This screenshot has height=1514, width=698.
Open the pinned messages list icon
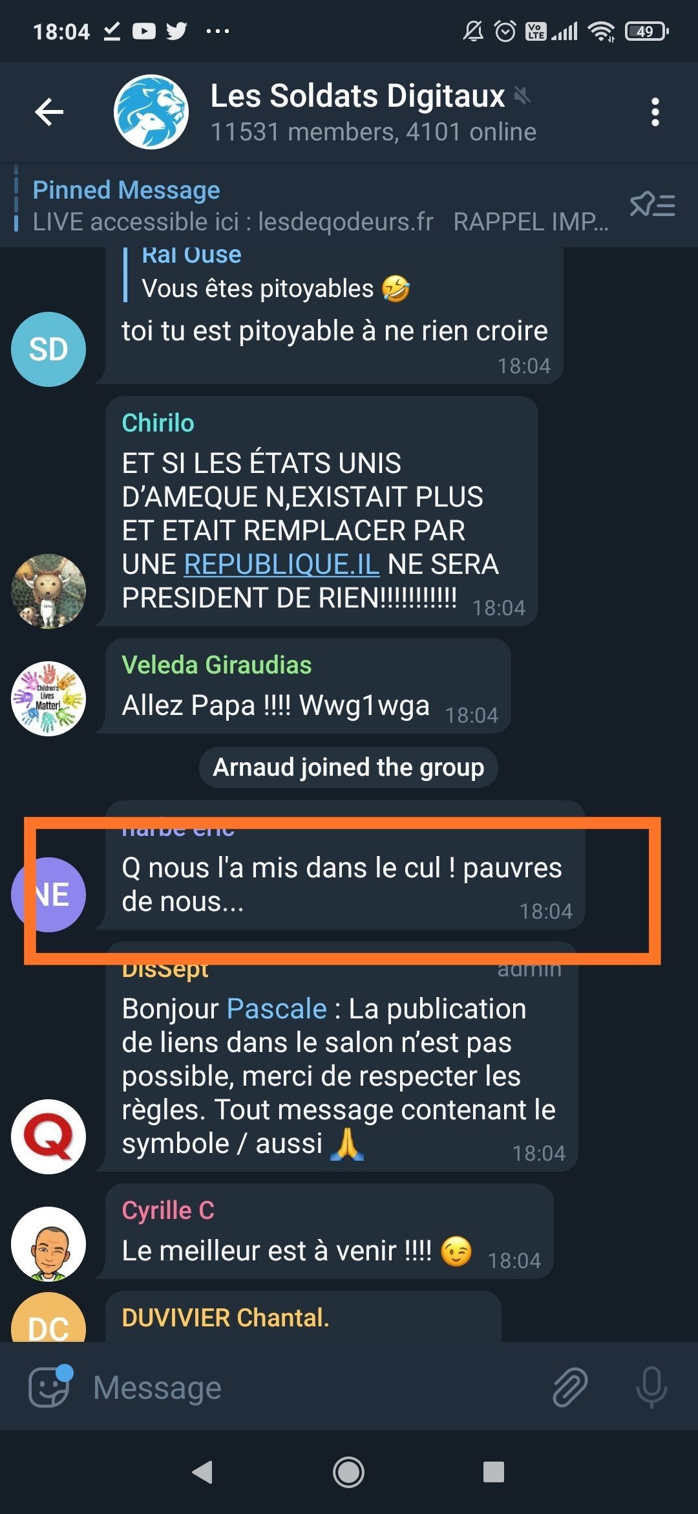tap(652, 206)
